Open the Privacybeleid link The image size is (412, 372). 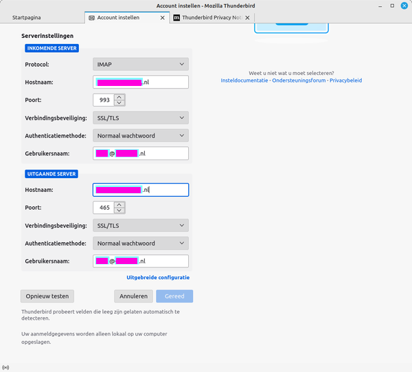coord(345,80)
